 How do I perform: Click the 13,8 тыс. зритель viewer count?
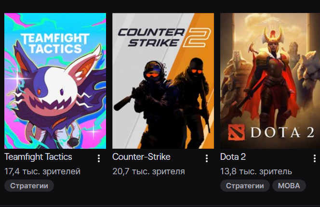coord(256,171)
